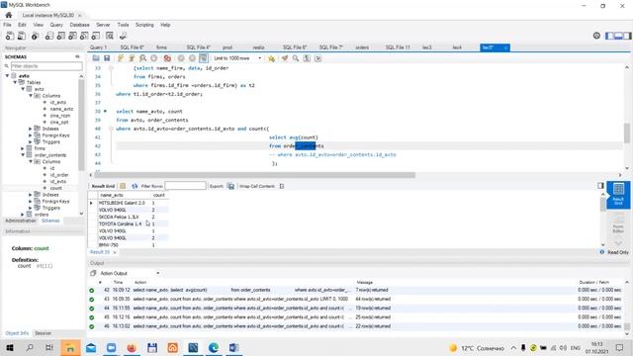Image resolution: width=633 pixels, height=356 pixels.
Task: Collapse the order_contents table node
Action: 23,155
